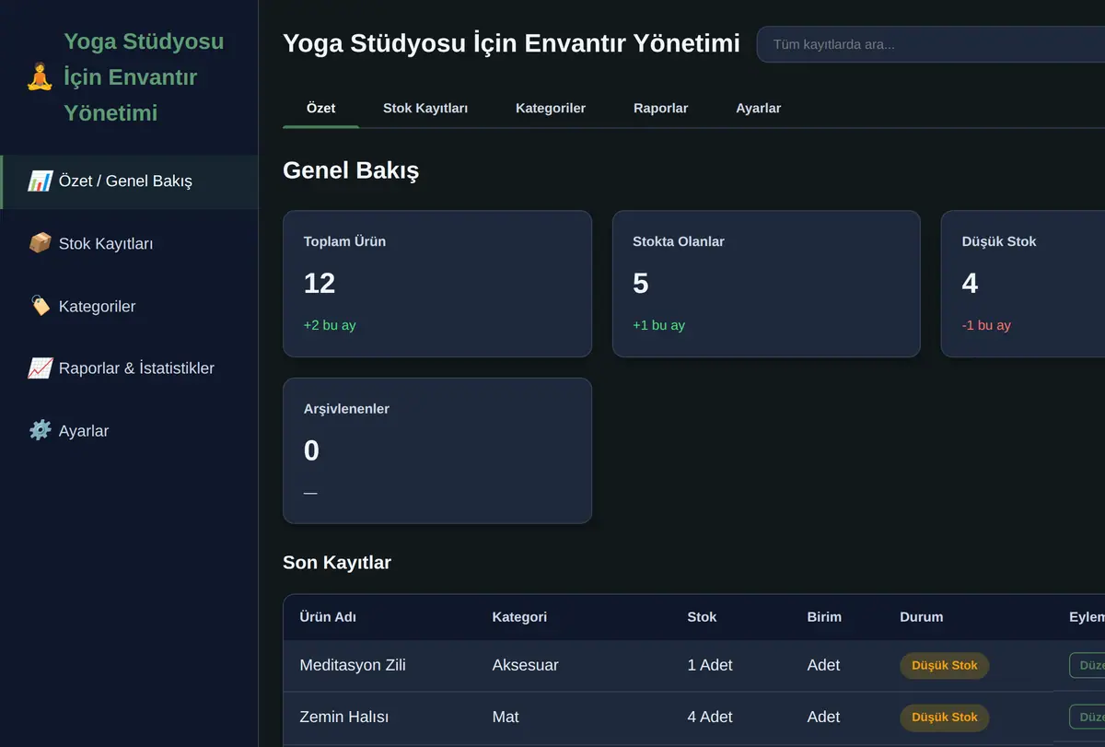Click the yoga person logo icon
Image resolution: width=1105 pixels, height=747 pixels.
point(40,77)
